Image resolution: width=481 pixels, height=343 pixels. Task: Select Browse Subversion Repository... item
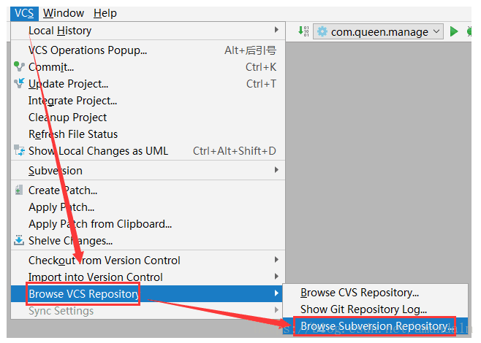375,326
